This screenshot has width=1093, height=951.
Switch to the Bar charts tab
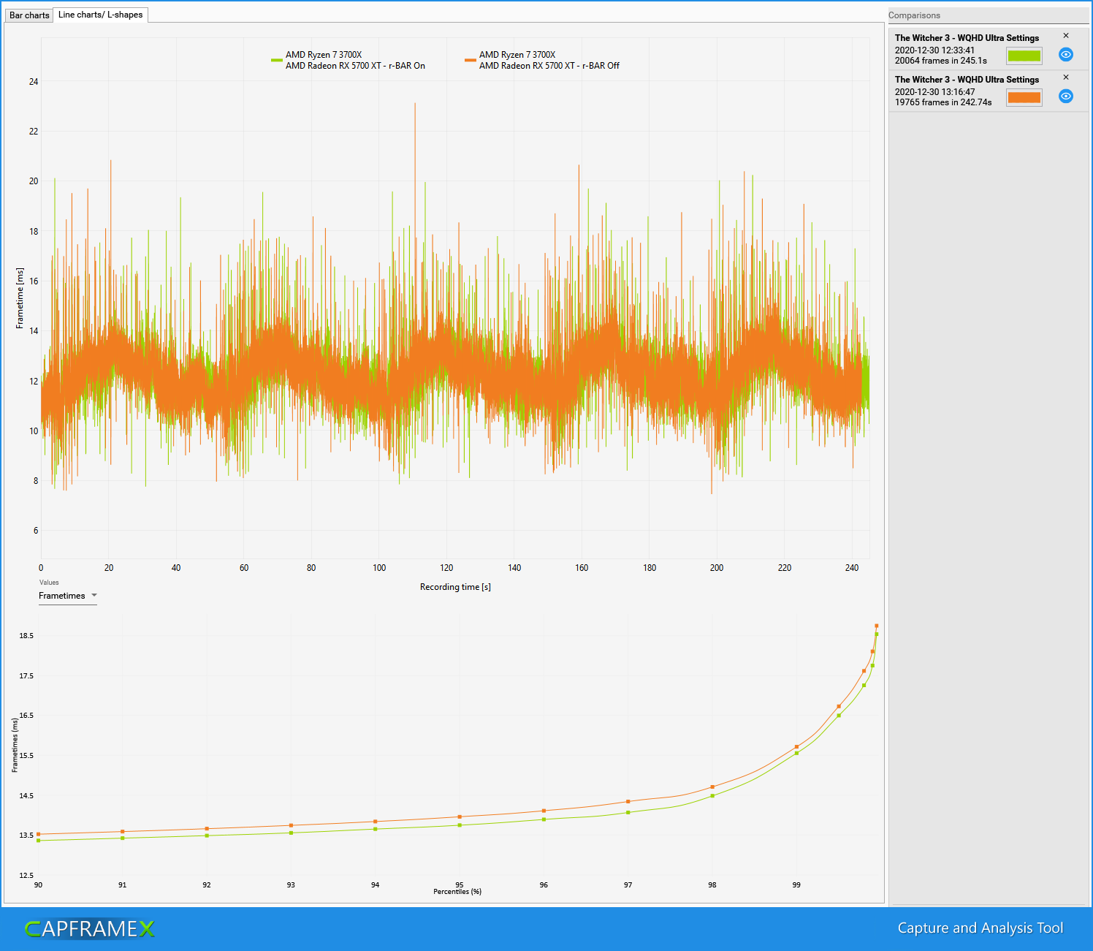(x=28, y=15)
